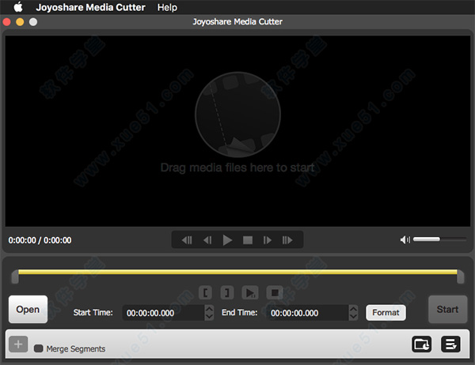
Task: Open the Joyoshare Media Cutter menu
Action: (90, 7)
